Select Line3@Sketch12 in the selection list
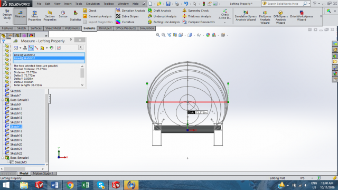This screenshot has height=190, width=338. pos(49,55)
